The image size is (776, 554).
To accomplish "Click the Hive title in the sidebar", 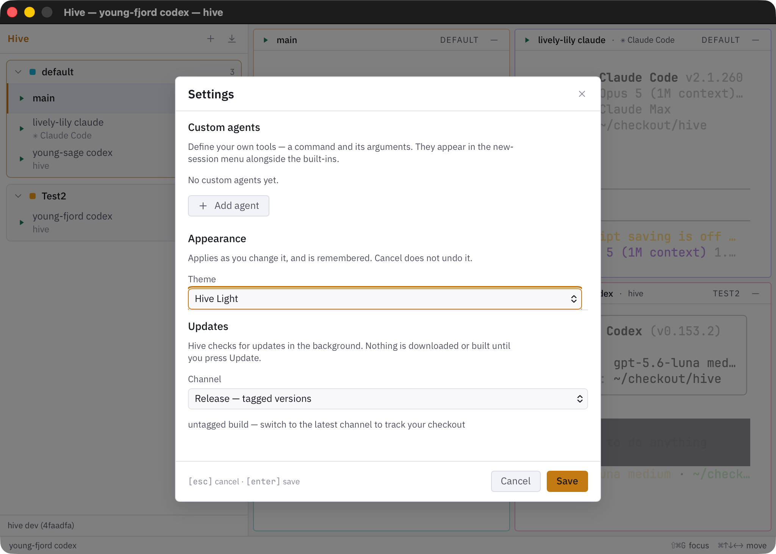I will (18, 39).
